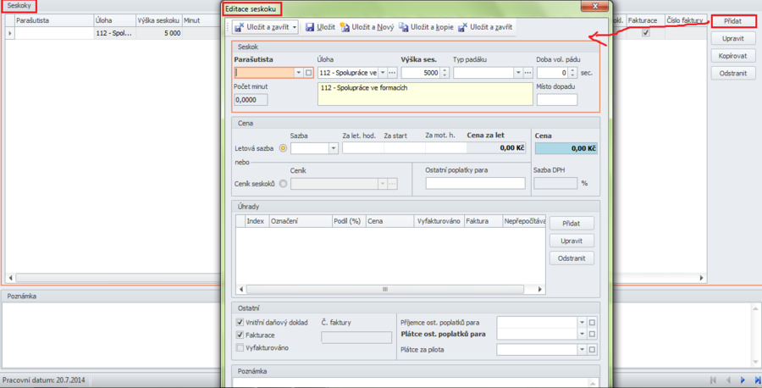The height and width of the screenshot is (388, 762).
Task: Click the Kopírovat button on the right
Action: 733,55
